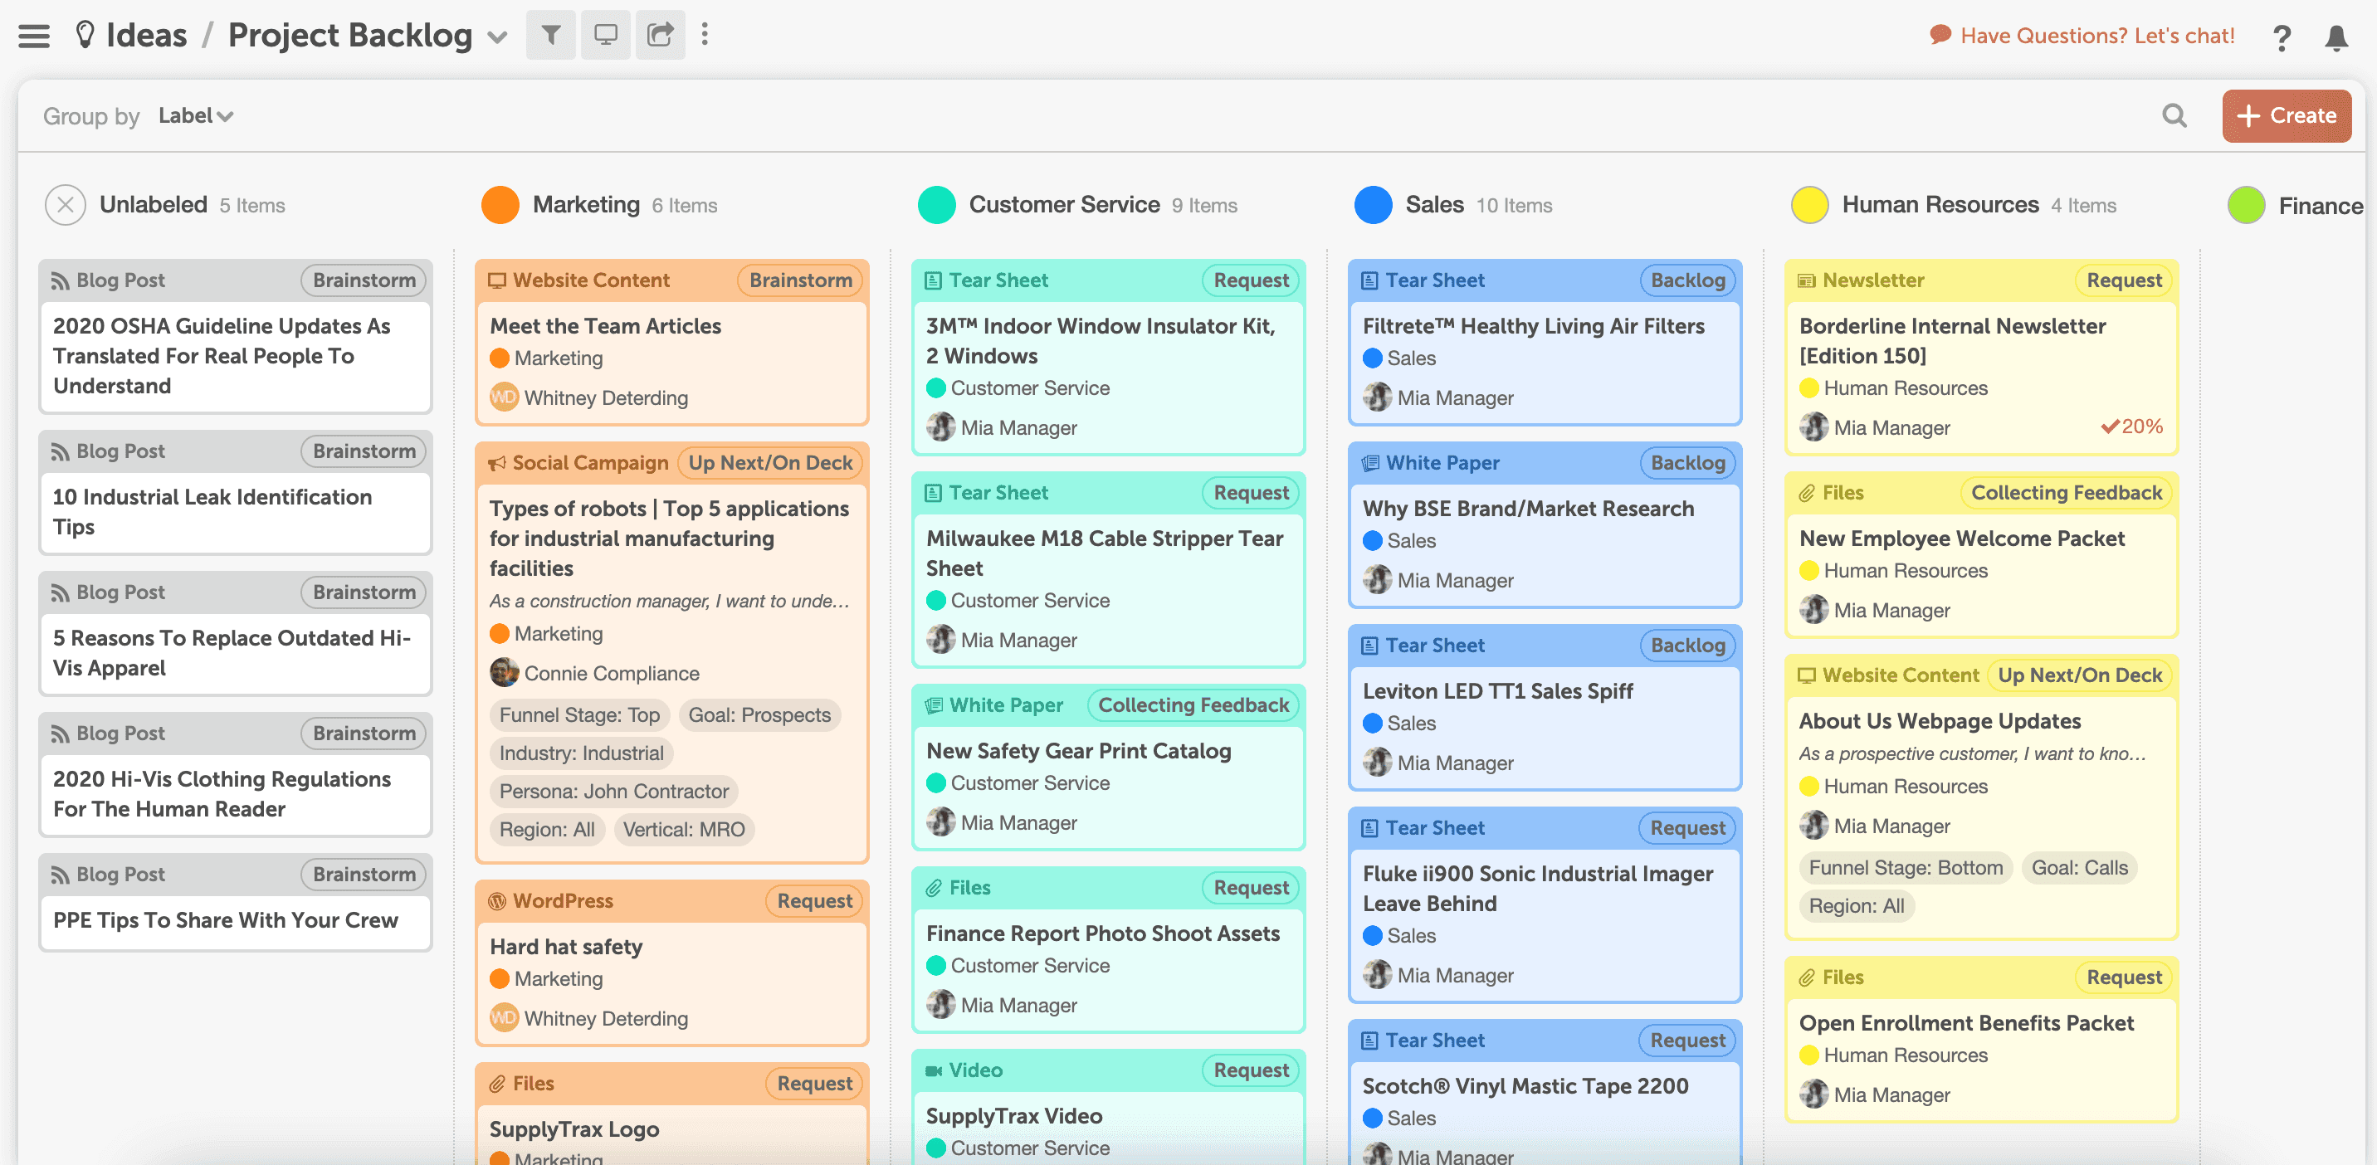Open the filter funnel tool
The width and height of the screenshot is (2377, 1165).
(x=551, y=35)
